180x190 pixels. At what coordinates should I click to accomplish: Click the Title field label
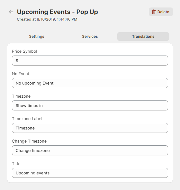(x=16, y=164)
